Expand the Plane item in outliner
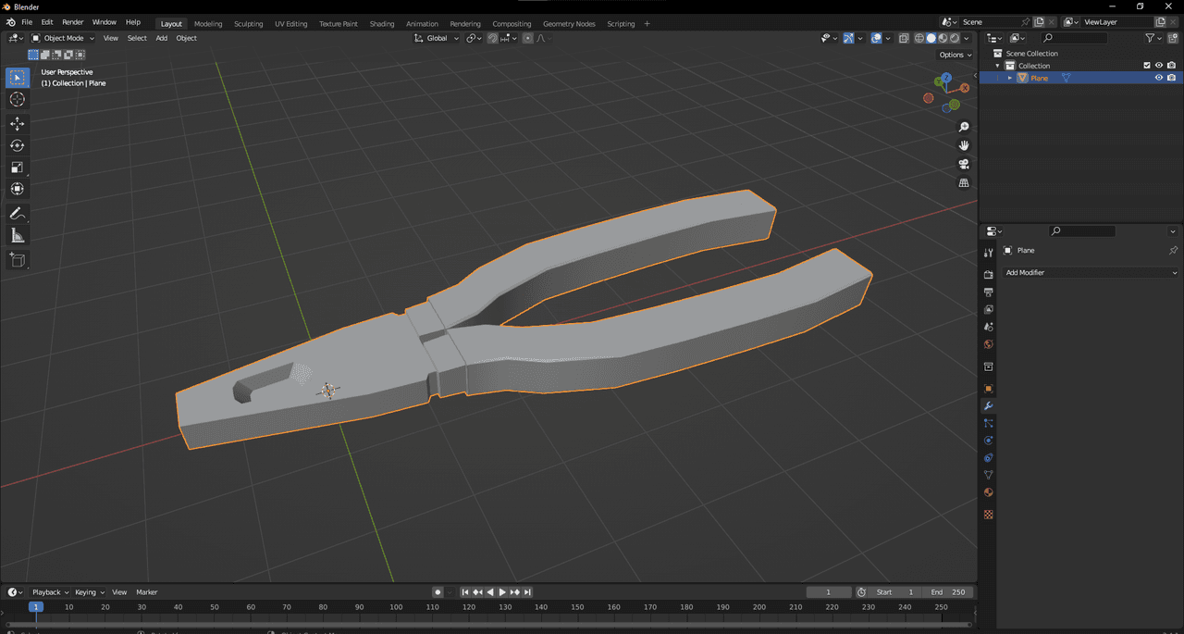 coord(1010,78)
